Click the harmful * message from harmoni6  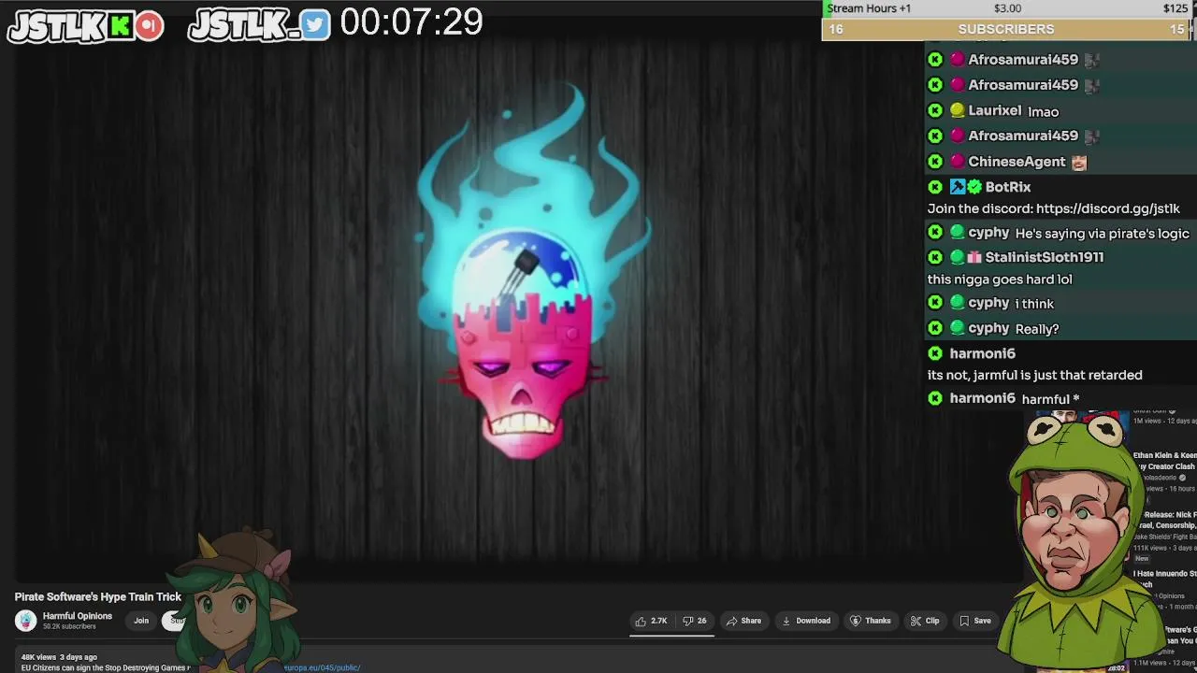pyautogui.click(x=1050, y=399)
